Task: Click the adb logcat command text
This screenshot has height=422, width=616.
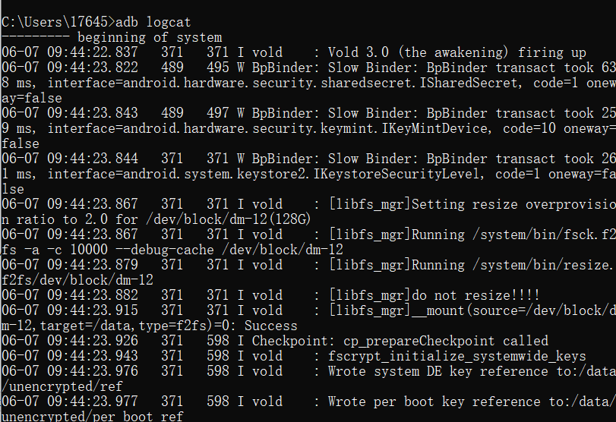Action: pos(164,21)
